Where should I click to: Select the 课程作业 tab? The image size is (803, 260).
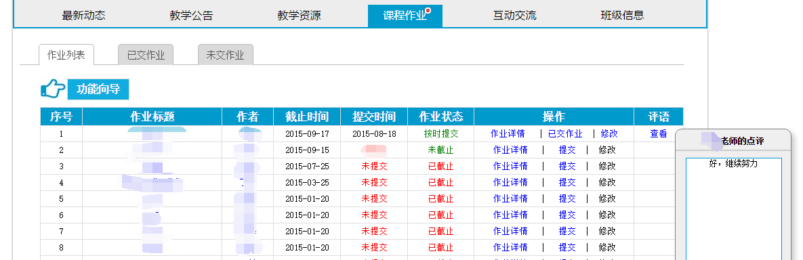(x=405, y=16)
